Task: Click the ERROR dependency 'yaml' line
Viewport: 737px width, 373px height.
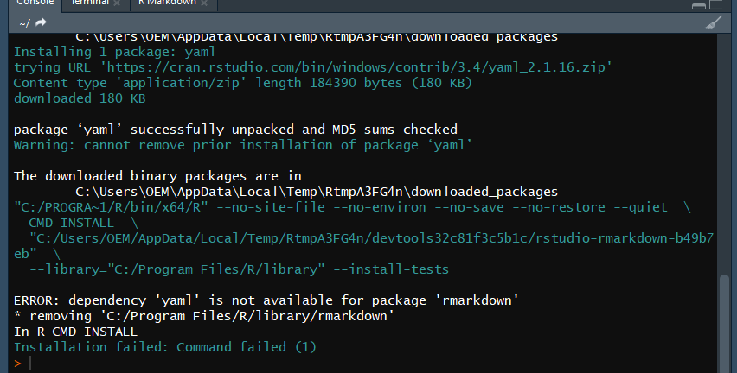Action: click(x=266, y=300)
